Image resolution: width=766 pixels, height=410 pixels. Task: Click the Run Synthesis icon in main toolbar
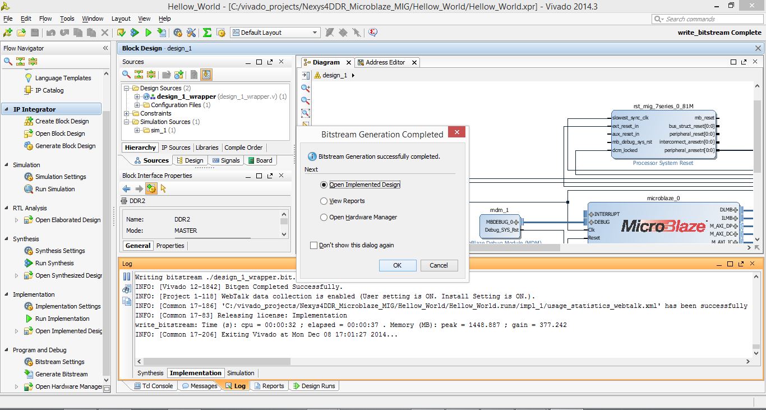click(135, 33)
